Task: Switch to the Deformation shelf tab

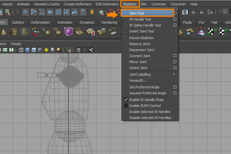Action: [x=40, y=22]
